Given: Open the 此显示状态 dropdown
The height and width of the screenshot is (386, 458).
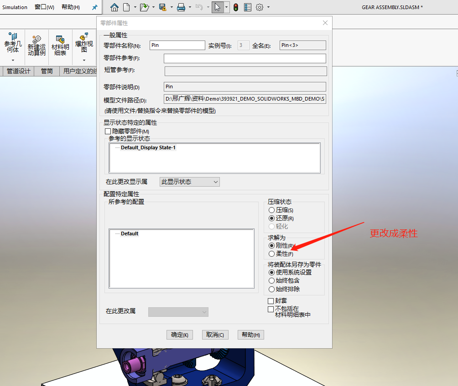Looking at the screenshot, I should click(189, 181).
